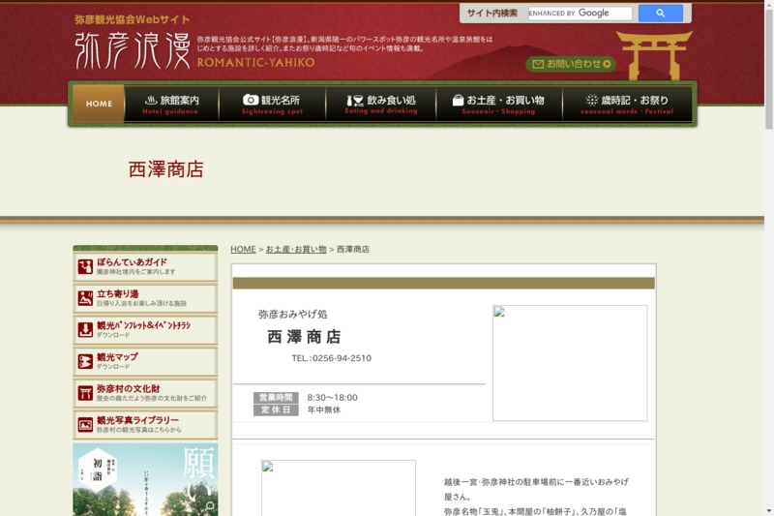This screenshot has height=516, width=774.
Task: Click the large torii gate header graphic
Action: pos(654,54)
